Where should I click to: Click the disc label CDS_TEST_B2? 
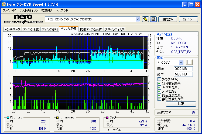[181, 52]
